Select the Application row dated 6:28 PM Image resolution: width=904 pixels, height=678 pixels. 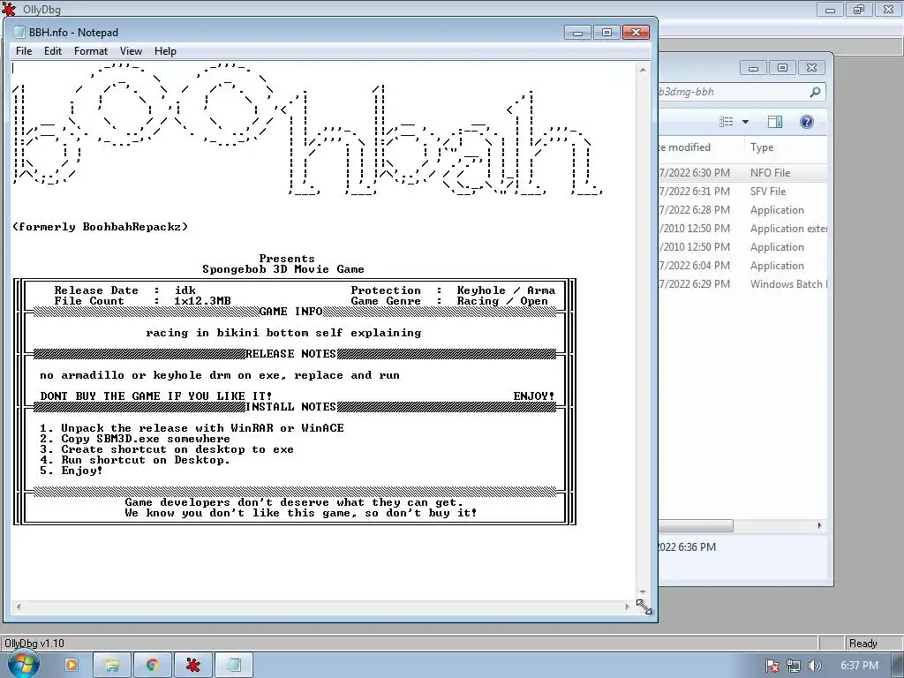(x=742, y=210)
